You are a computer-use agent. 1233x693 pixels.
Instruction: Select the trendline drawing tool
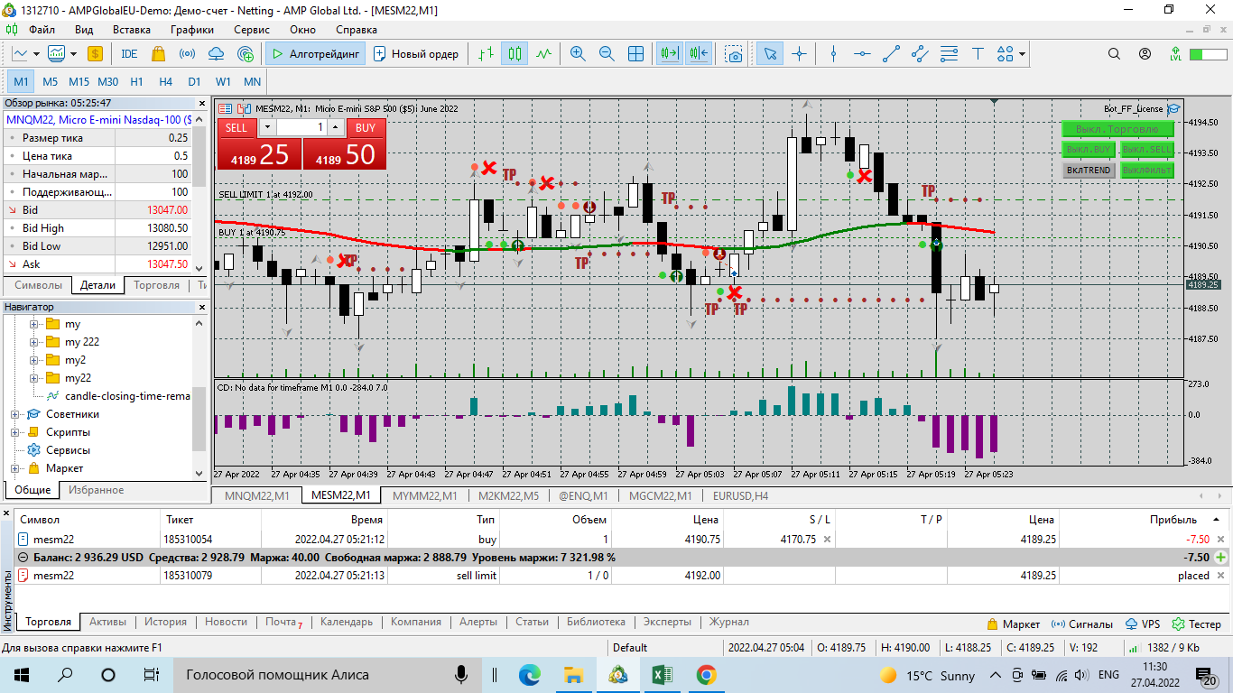coord(891,54)
